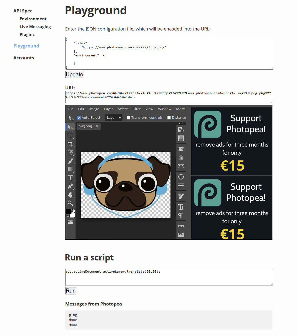
Task: Open the image panel icon at bottom
Action: pyautogui.click(x=181, y=235)
